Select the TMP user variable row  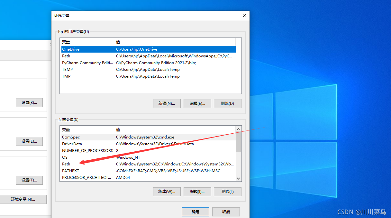pyautogui.click(x=149, y=76)
